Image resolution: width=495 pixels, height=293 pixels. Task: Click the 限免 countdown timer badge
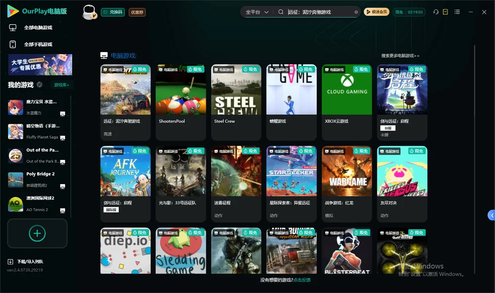(x=409, y=12)
